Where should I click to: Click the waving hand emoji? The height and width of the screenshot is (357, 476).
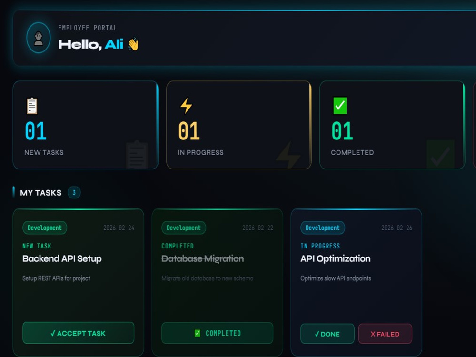[x=133, y=44]
